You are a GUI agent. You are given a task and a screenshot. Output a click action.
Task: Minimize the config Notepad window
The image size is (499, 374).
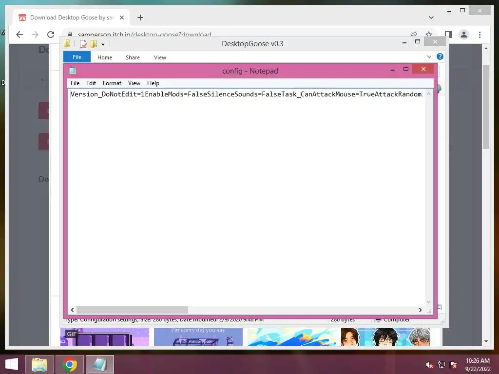point(393,69)
